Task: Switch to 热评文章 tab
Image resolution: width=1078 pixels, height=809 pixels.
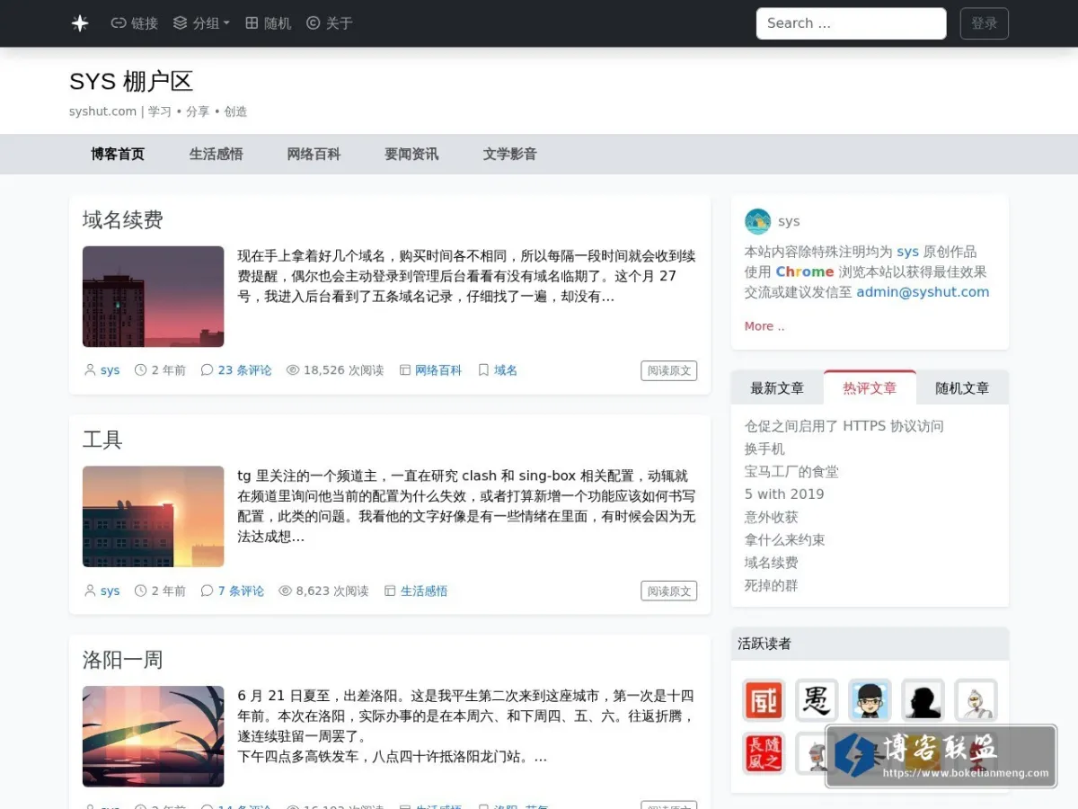Action: 870,388
